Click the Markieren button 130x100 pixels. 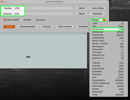point(98,14)
